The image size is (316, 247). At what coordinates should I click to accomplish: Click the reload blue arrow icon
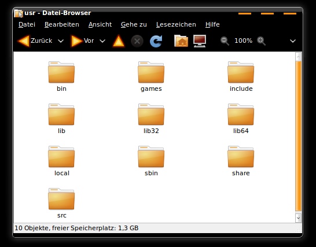156,41
